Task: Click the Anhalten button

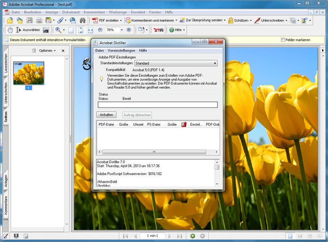Action: pyautogui.click(x=106, y=115)
